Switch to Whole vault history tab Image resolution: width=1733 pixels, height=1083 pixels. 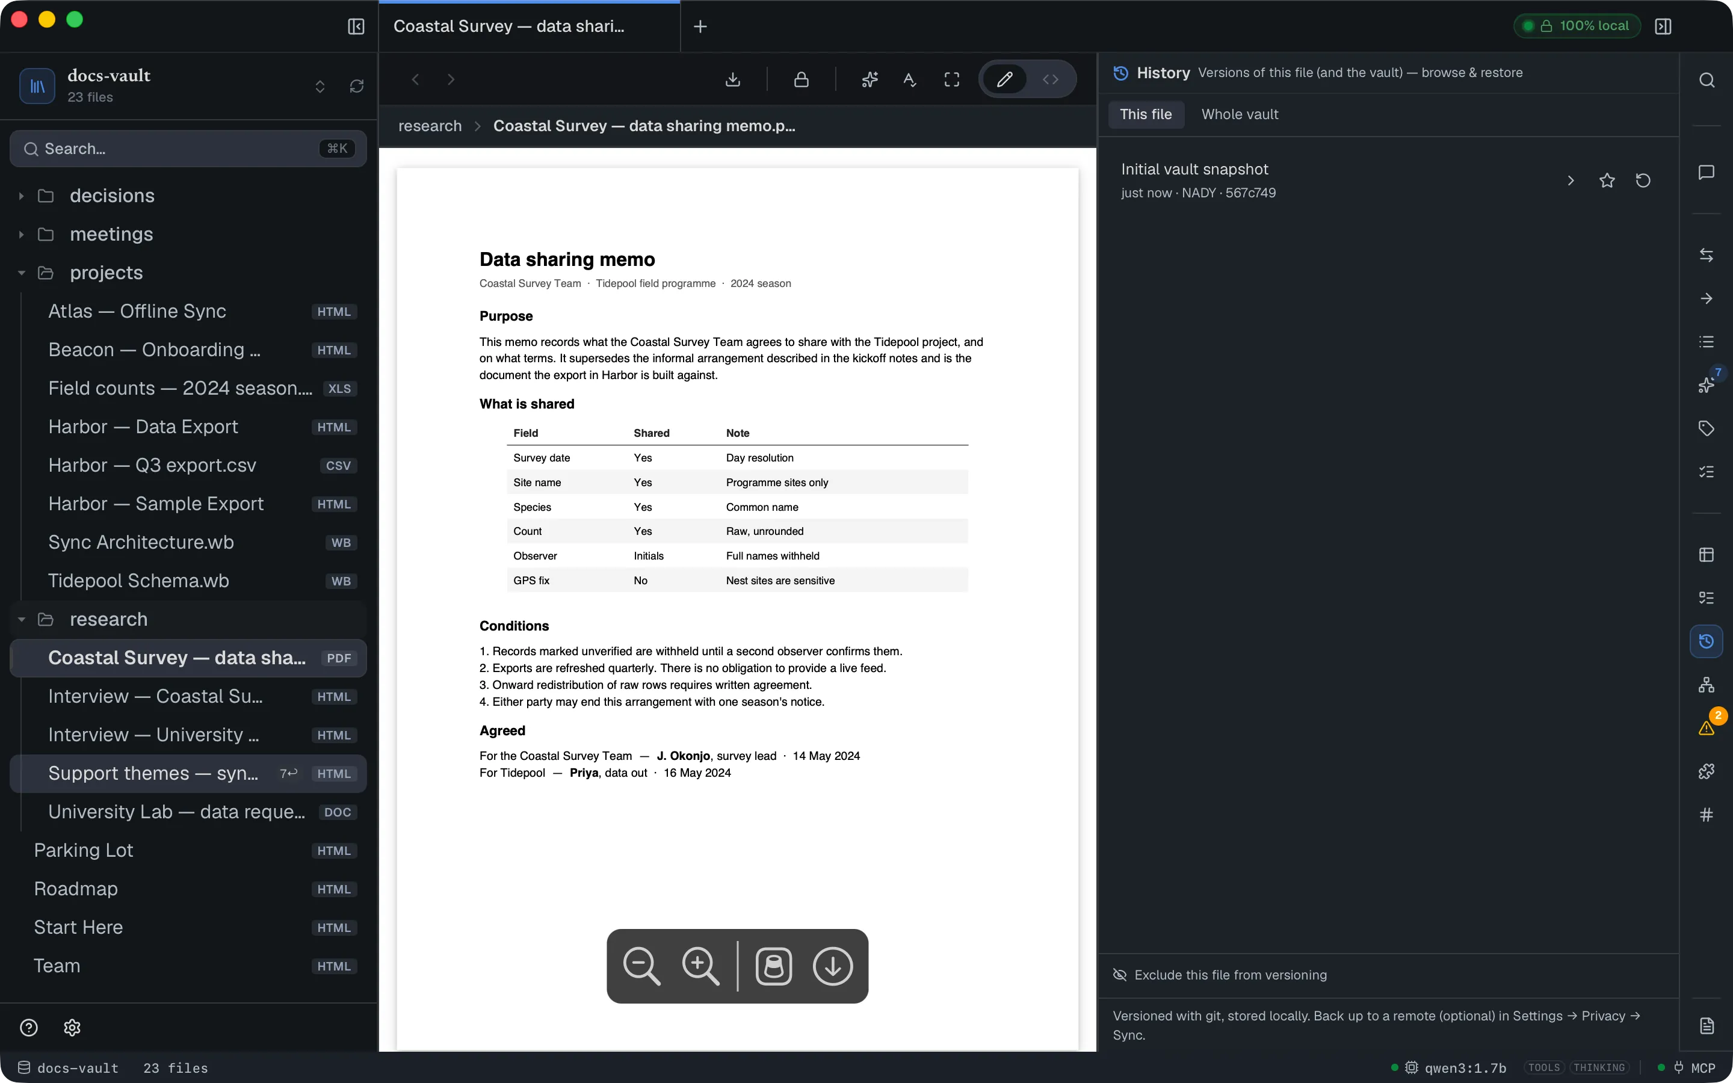point(1240,114)
